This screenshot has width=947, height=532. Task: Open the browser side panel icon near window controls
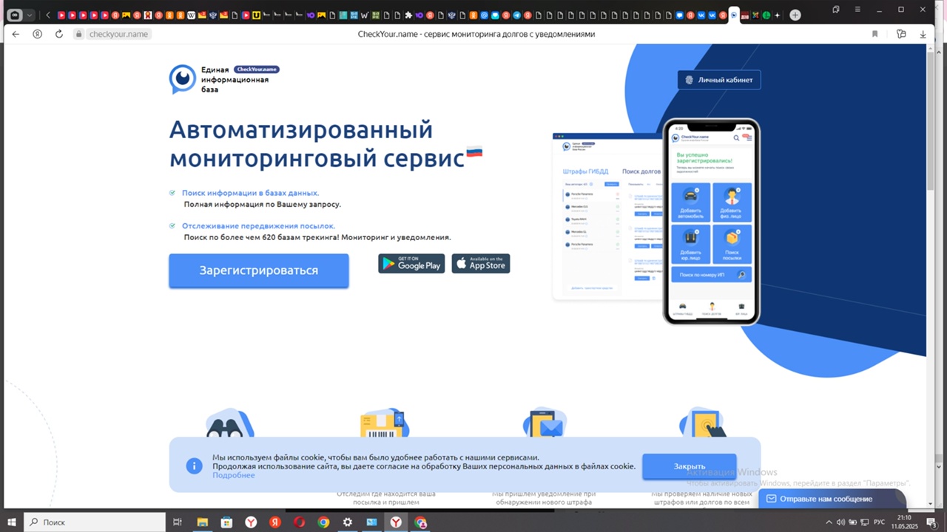click(x=835, y=10)
